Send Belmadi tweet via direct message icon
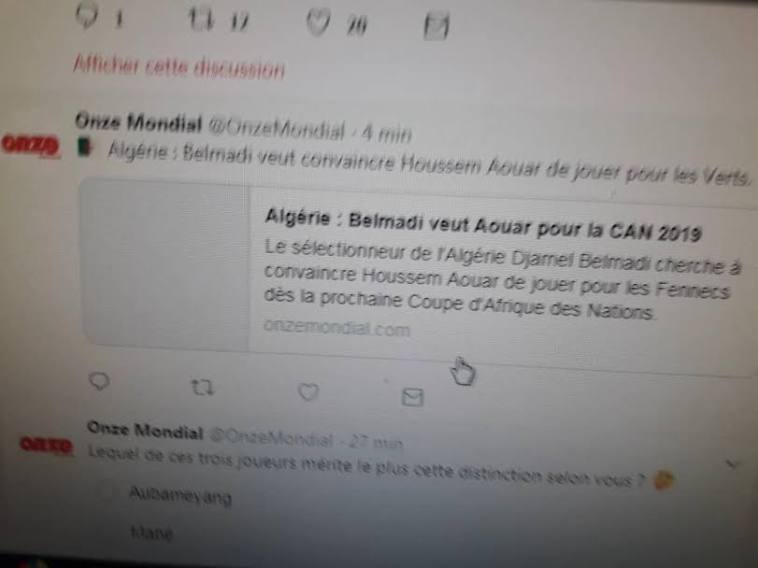Viewport: 758px width, 568px height. click(x=413, y=397)
